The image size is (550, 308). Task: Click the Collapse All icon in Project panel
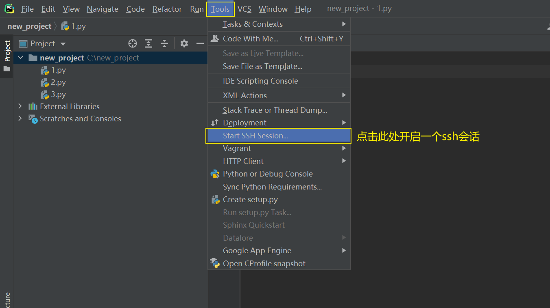tap(164, 43)
